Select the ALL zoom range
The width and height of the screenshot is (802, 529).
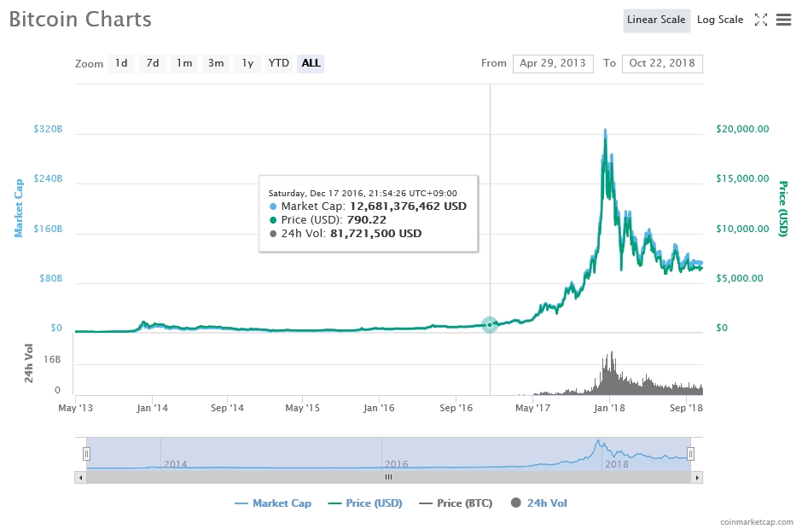pyautogui.click(x=311, y=63)
